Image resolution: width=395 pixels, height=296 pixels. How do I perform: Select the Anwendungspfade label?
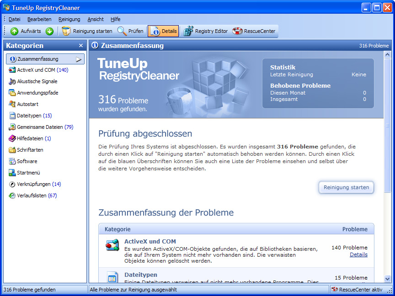[37, 93]
